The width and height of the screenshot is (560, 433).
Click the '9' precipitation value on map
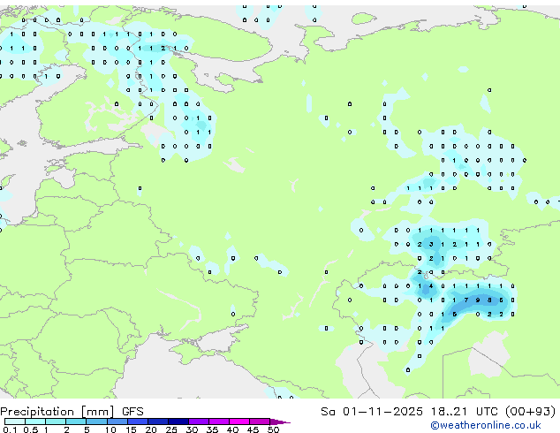478,300
